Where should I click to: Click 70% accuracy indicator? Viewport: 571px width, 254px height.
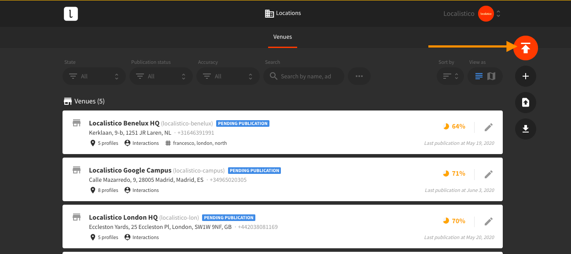[454, 221]
